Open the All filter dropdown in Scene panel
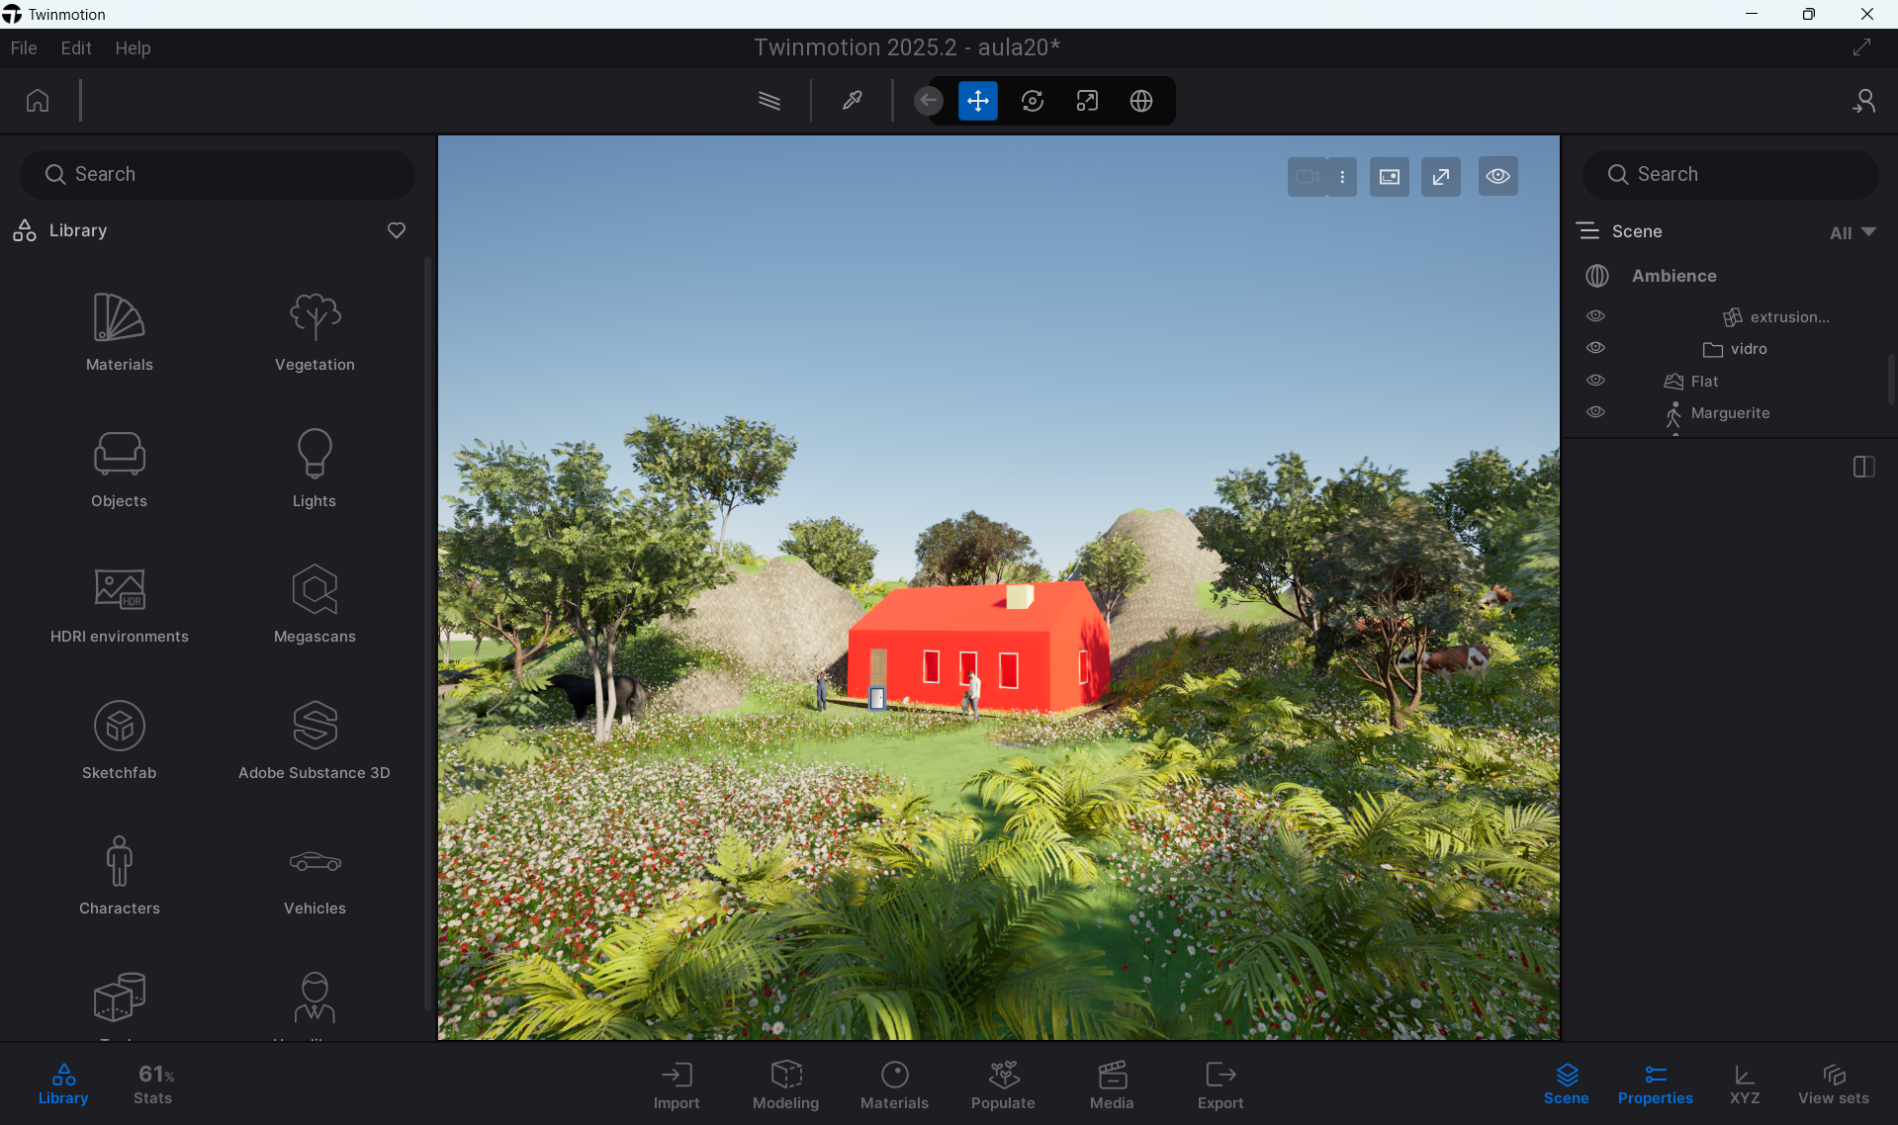The image size is (1898, 1125). [x=1852, y=232]
